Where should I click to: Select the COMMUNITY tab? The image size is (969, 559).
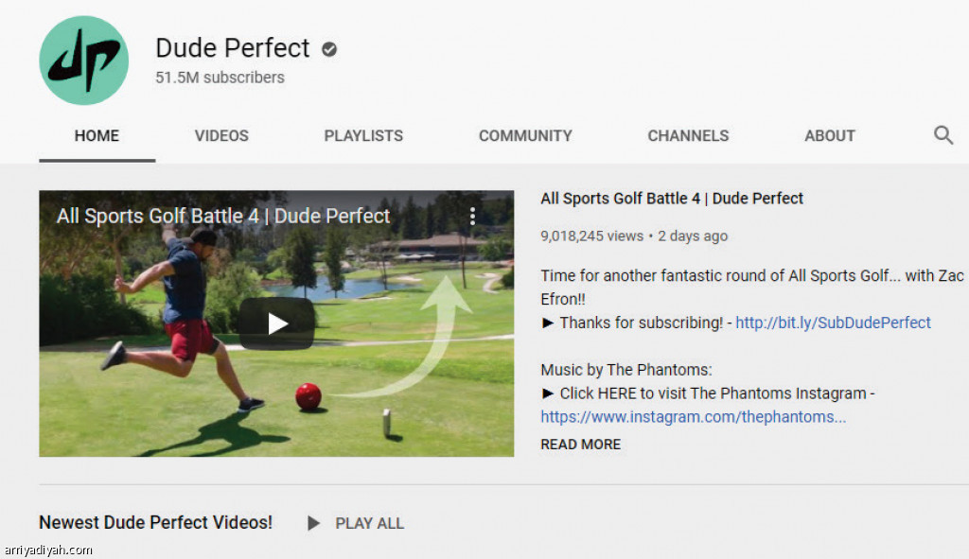click(x=525, y=135)
